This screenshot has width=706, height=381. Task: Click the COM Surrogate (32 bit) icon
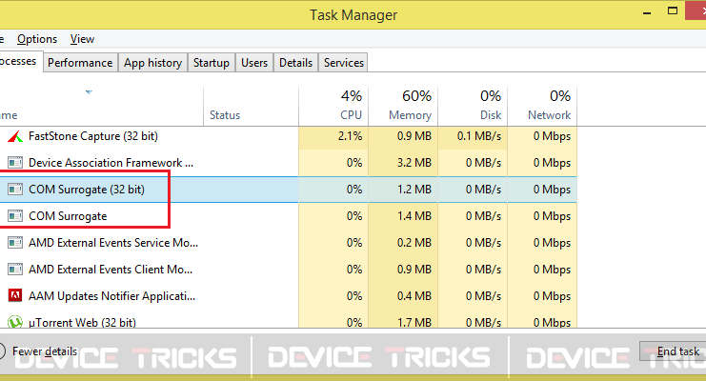pyautogui.click(x=15, y=190)
